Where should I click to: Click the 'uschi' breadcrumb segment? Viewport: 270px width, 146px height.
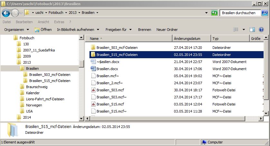39,13
